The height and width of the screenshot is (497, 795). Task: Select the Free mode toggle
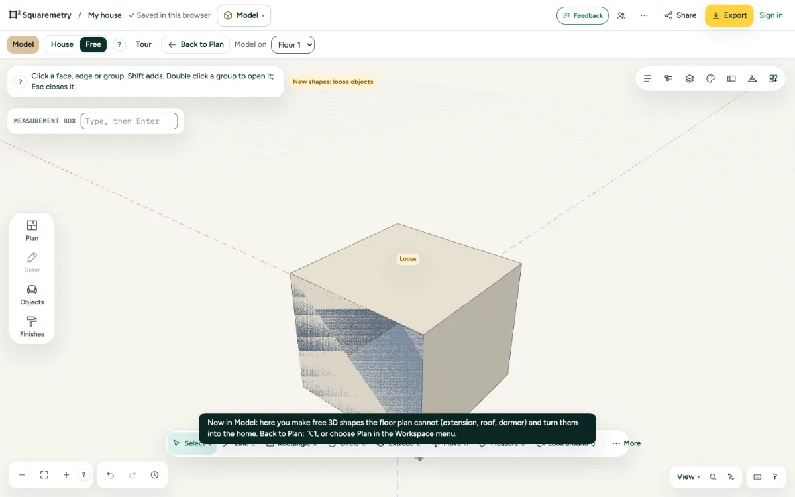click(93, 44)
